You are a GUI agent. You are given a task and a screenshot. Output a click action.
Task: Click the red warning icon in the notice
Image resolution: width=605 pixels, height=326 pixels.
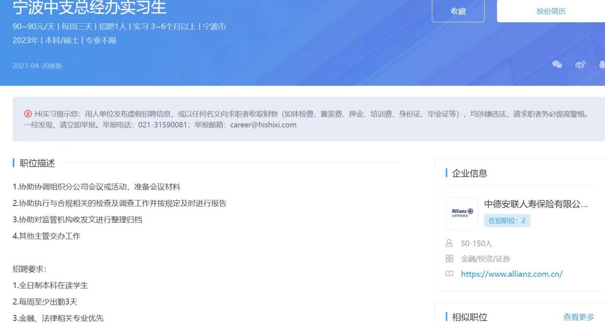coord(30,114)
